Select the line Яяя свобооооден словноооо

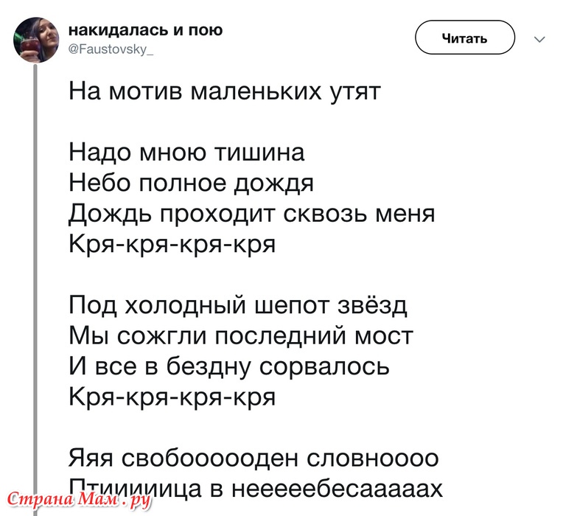(x=253, y=459)
